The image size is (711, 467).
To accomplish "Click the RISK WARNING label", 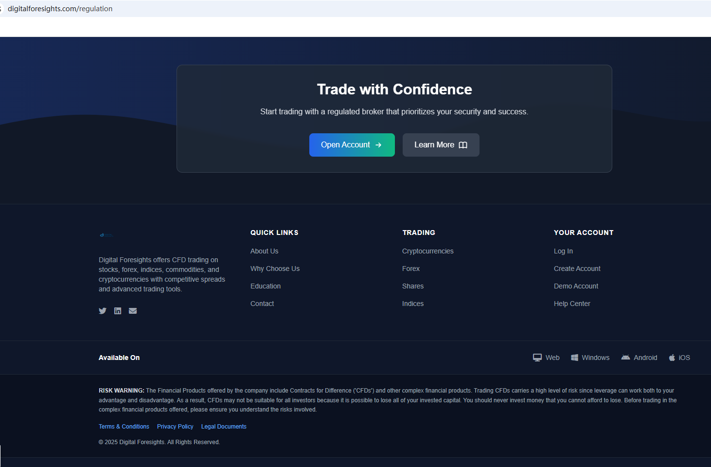I will click(122, 391).
